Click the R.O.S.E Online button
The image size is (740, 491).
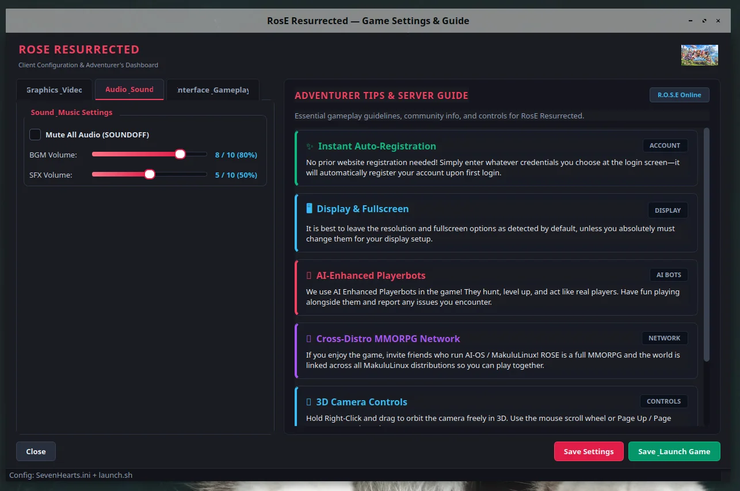(x=680, y=95)
